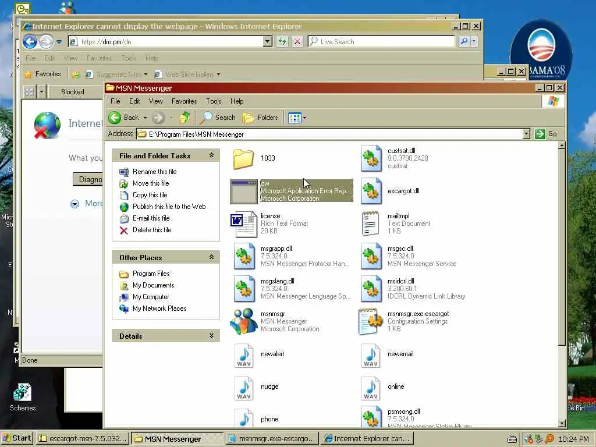Viewport: 596px width, 447px height.
Task: Select the mailtmpl text document icon
Action: (x=371, y=224)
